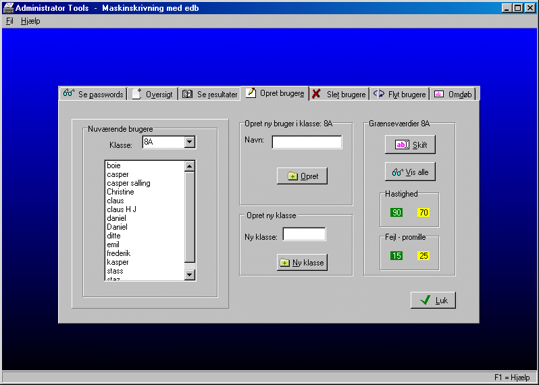Click the red X icon on Slet brugere
The width and height of the screenshot is (539, 385).
(x=316, y=93)
